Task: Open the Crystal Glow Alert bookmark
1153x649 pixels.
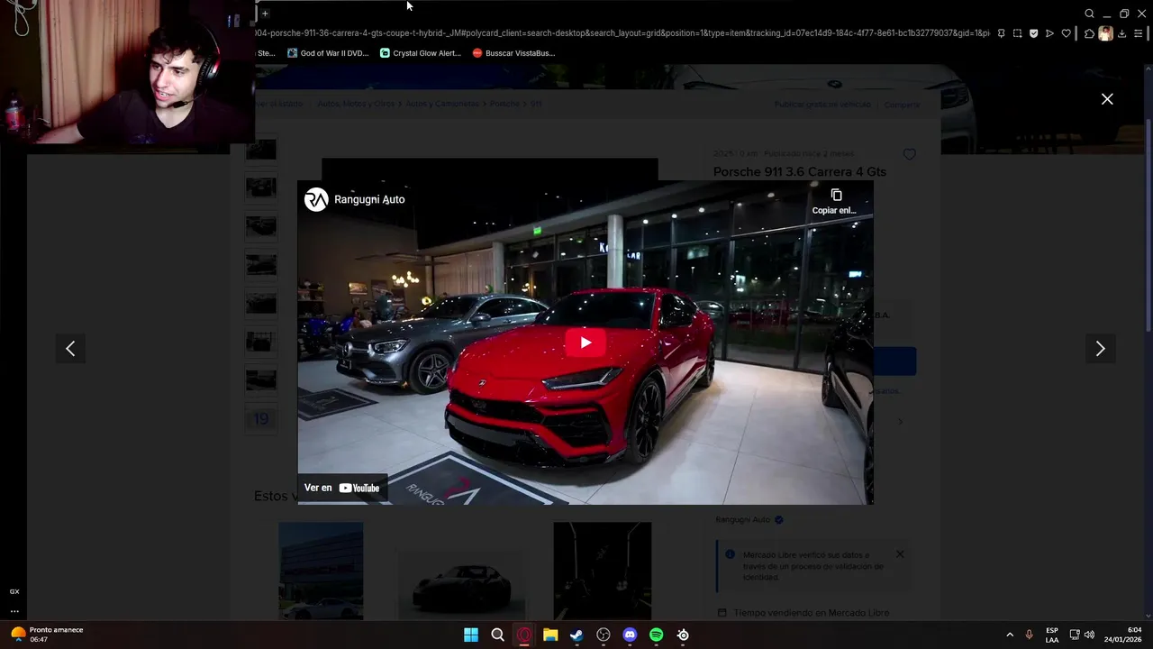Action: click(421, 53)
